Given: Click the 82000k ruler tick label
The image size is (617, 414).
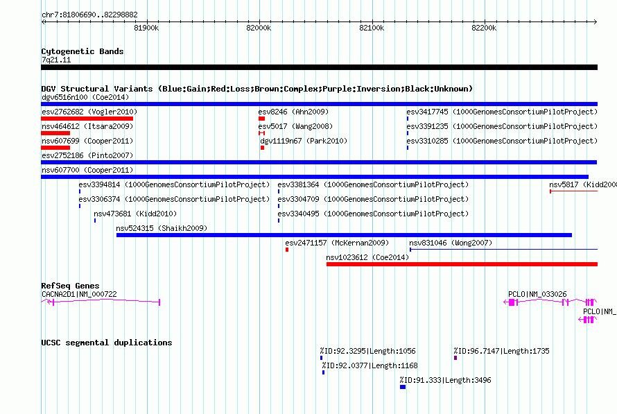Looking at the screenshot, I should (259, 28).
